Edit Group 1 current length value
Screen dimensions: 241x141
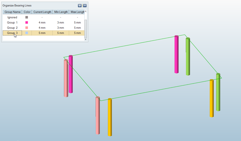click(x=42, y=23)
